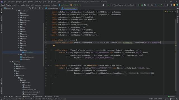Toggle the Terminal tool window
179x100 pixels.
coord(48,97)
